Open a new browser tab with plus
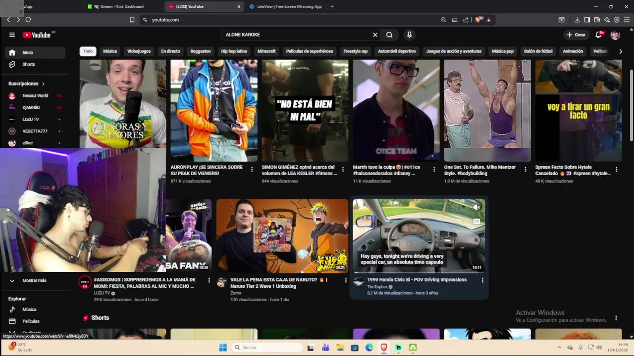The height and width of the screenshot is (356, 634). pos(332,6)
